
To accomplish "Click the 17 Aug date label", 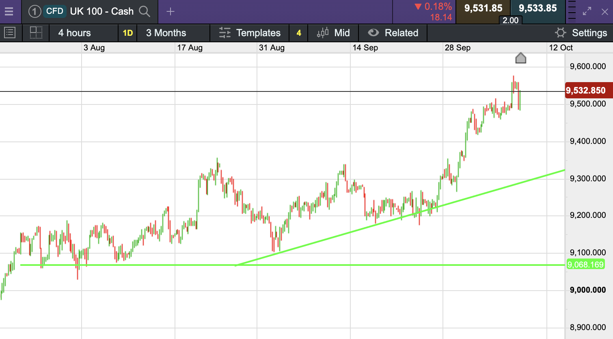I will [190, 48].
